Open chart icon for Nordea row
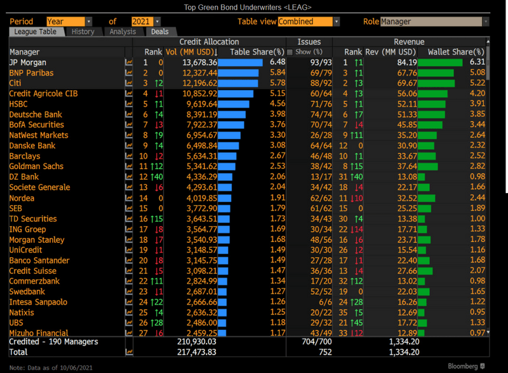 [129, 198]
